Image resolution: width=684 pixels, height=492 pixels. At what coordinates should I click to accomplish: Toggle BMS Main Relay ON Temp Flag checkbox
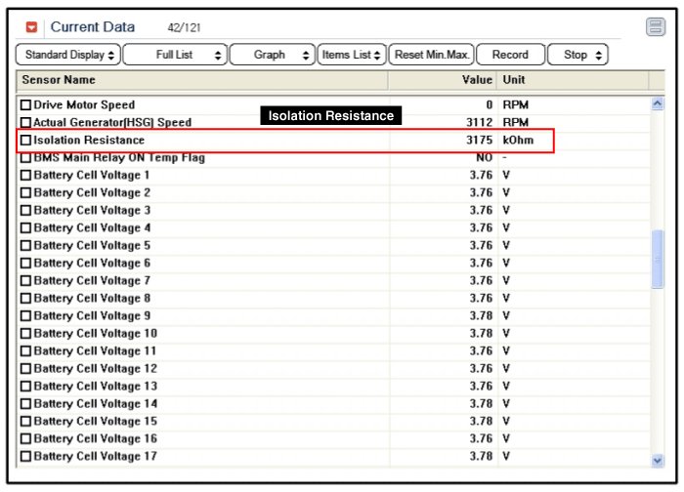[26, 158]
